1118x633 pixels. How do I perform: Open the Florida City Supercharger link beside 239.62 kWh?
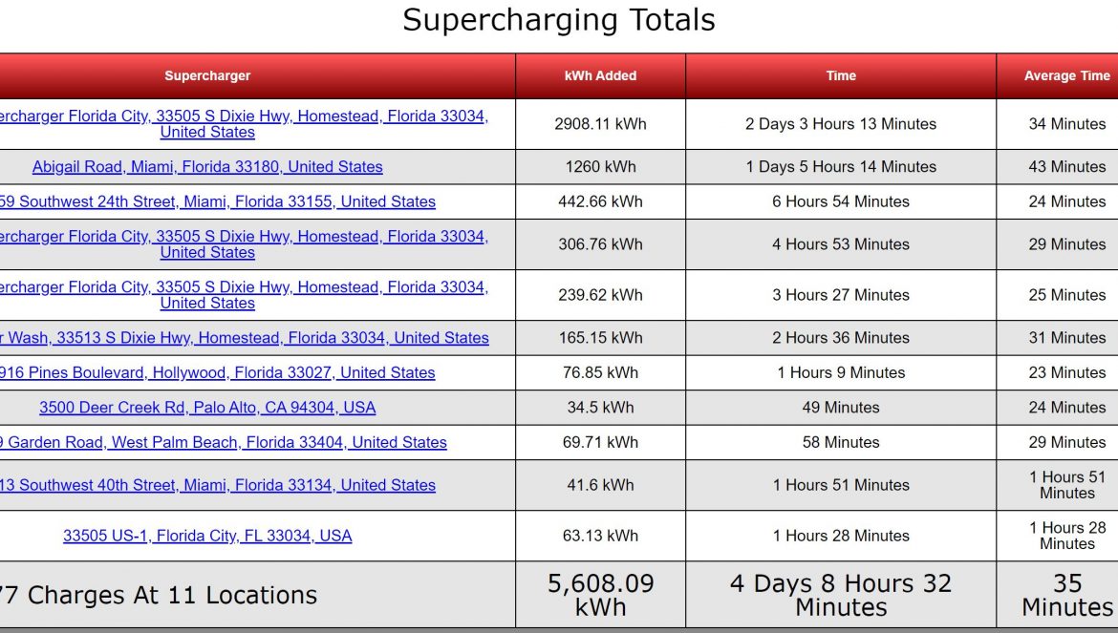click(243, 295)
